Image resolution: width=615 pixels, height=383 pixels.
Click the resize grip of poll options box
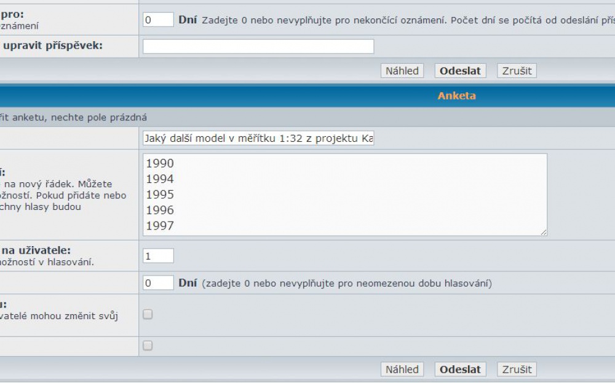[x=544, y=232]
